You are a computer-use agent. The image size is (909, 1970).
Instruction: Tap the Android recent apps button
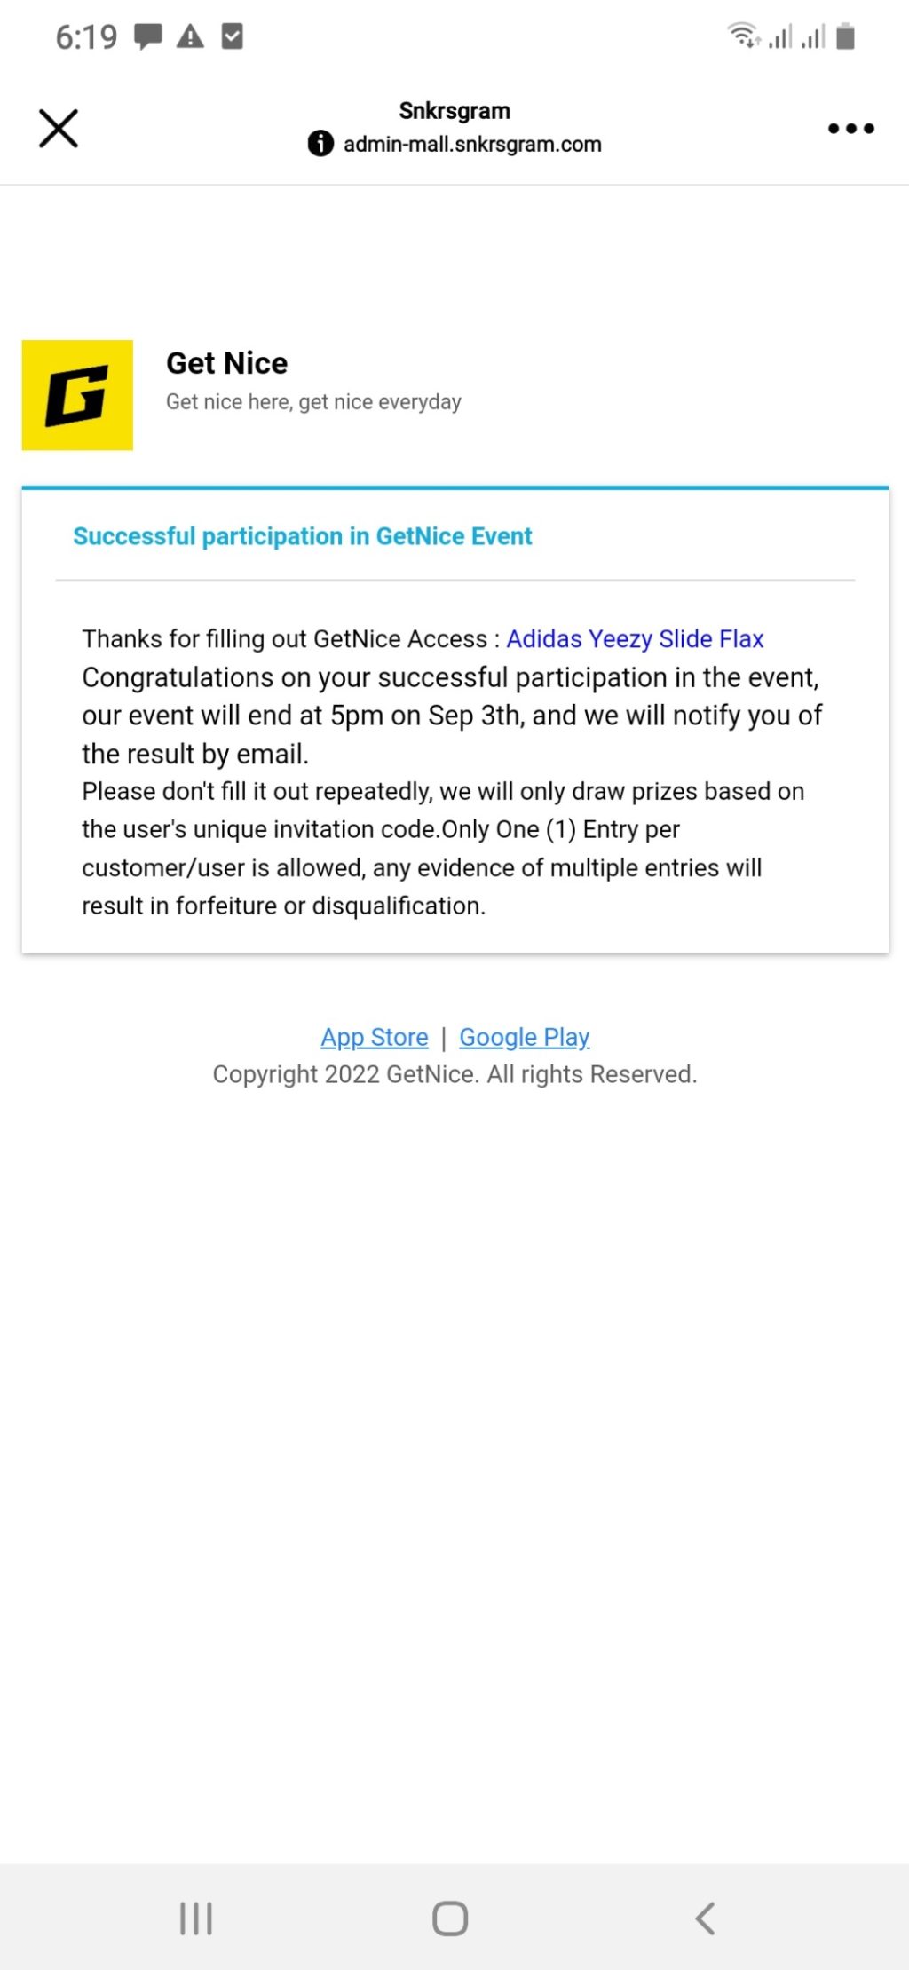click(196, 1918)
